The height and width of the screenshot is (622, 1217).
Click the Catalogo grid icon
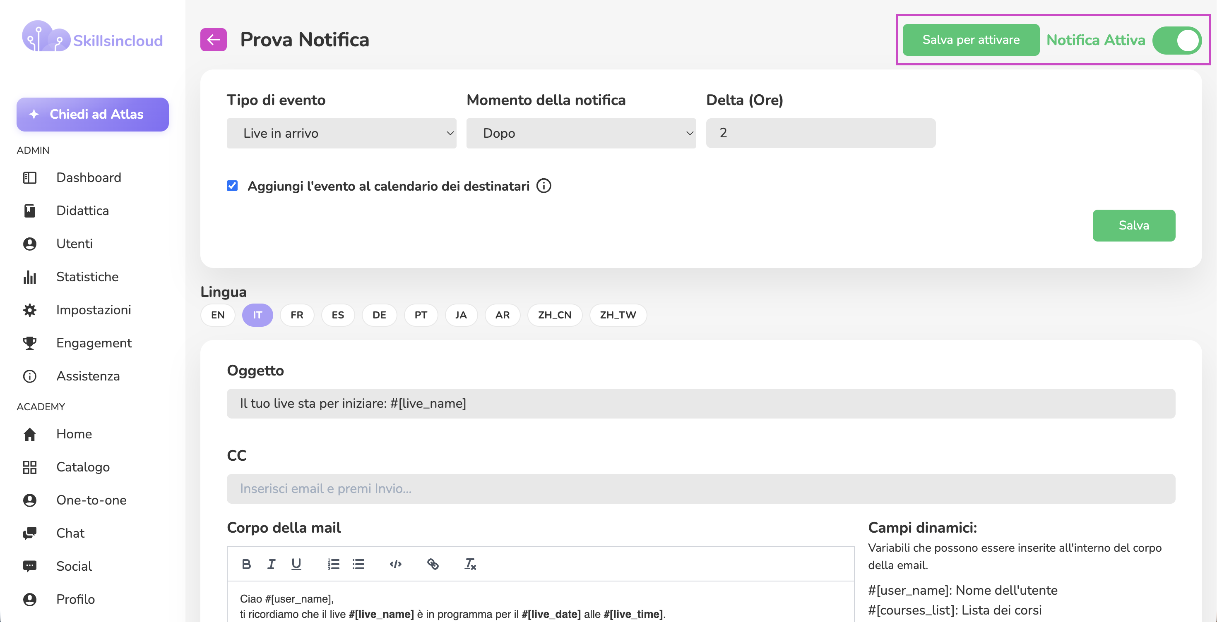30,467
